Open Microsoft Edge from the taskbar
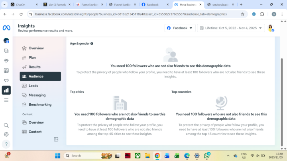This screenshot has width=287, height=161. pyautogui.click(x=187, y=156)
